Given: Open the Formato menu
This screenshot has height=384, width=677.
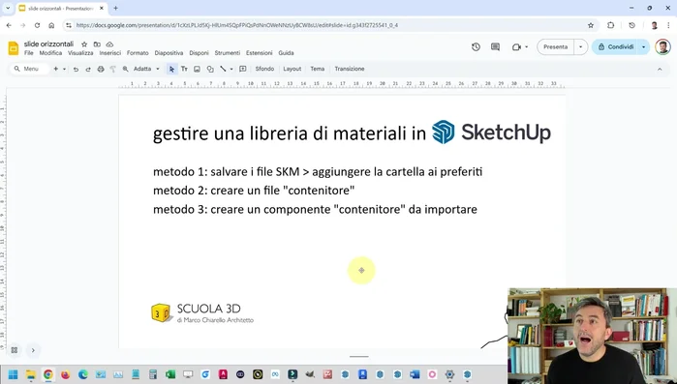Looking at the screenshot, I should pos(138,53).
